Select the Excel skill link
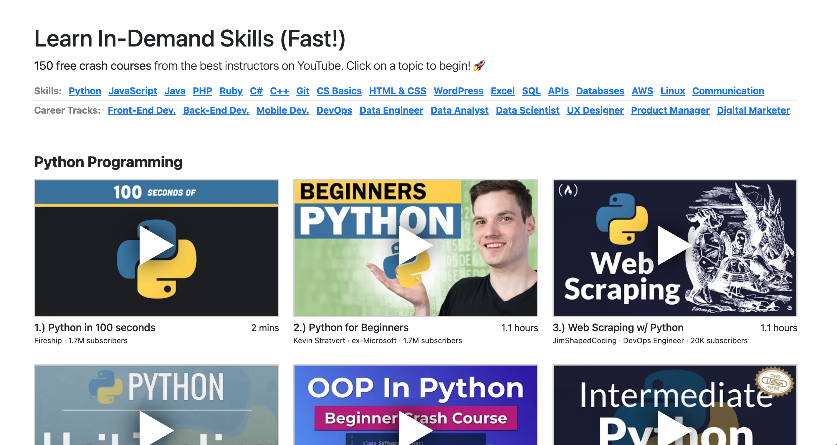Screen dimensions: 837x445 pyautogui.click(x=503, y=91)
